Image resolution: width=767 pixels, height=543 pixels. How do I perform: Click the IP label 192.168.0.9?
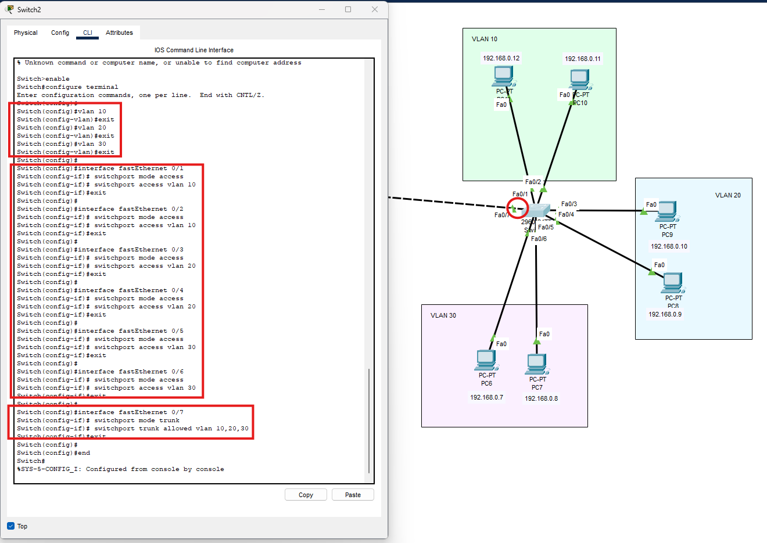pos(665,314)
